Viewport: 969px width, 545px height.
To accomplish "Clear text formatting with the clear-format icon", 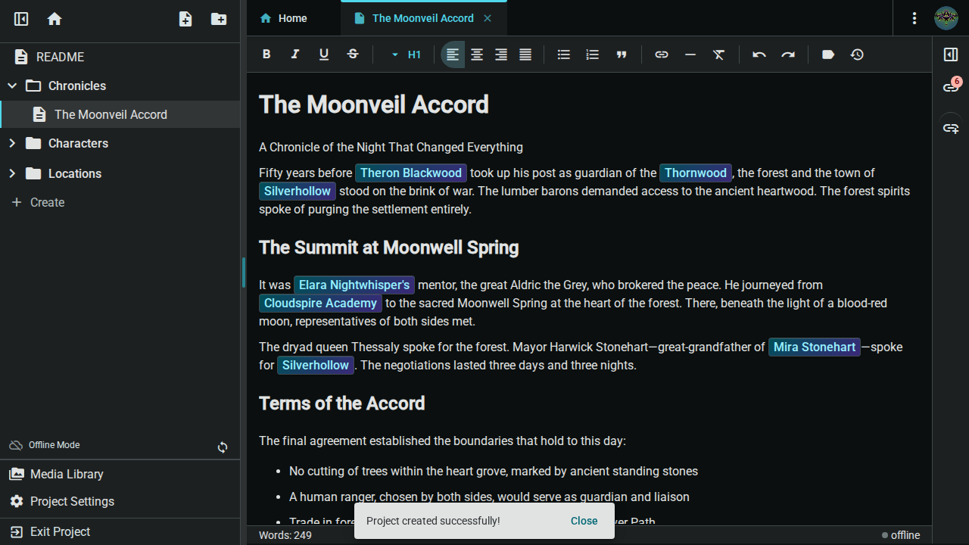I will pyautogui.click(x=718, y=54).
